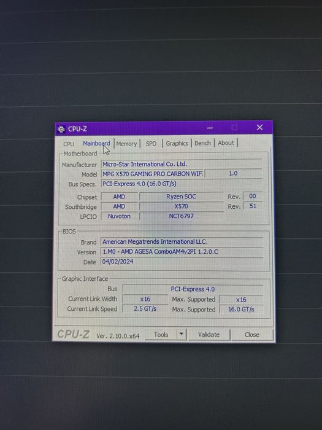Click the model revision value 1.0

233,173
